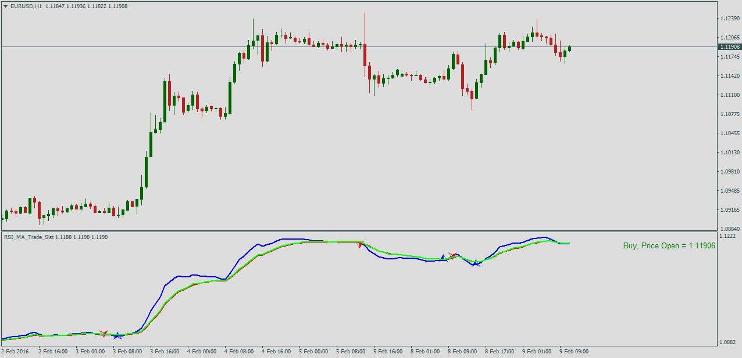
Task: Click the blue star marker between 8 Feb 09:00 and 17:00
Action: [x=476, y=263]
